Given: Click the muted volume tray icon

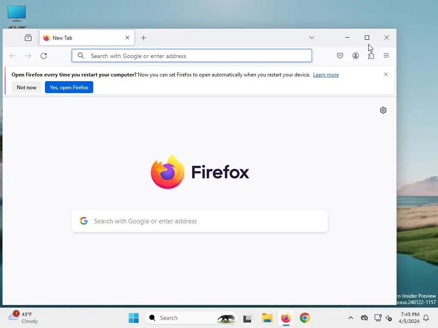Looking at the screenshot, I should click(388, 318).
